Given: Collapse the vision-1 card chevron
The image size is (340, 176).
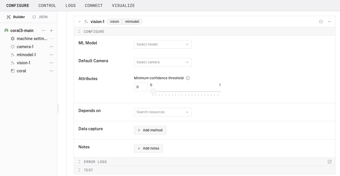Looking at the screenshot, I should coord(79,22).
